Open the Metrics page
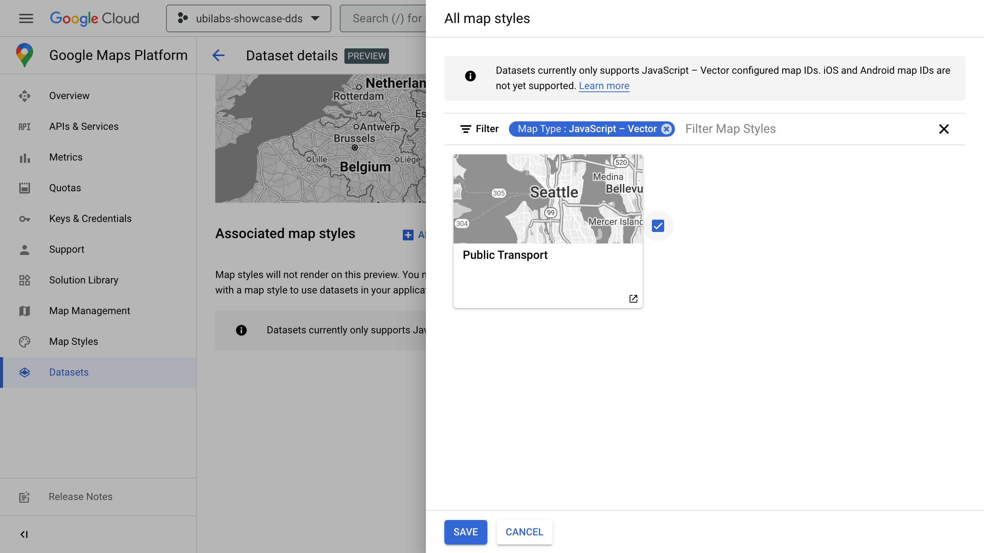Screen dimensions: 984x553 (x=98, y=157)
